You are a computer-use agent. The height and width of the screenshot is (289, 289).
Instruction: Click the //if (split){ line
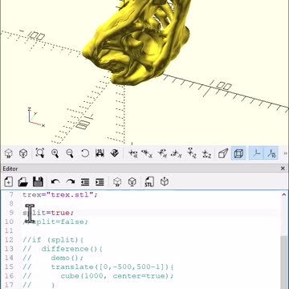[x=54, y=240]
